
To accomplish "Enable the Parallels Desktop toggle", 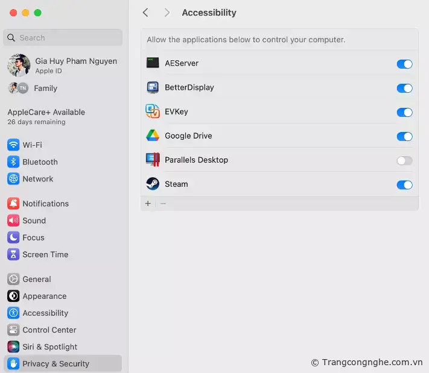I will (404, 160).
